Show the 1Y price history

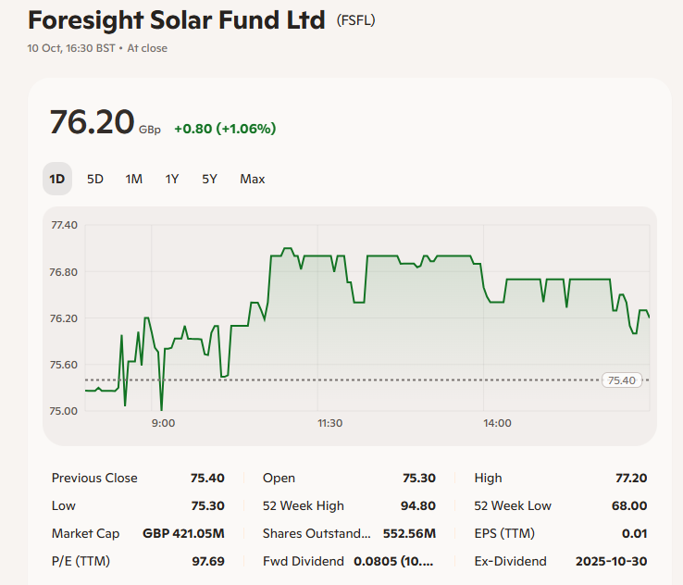172,179
